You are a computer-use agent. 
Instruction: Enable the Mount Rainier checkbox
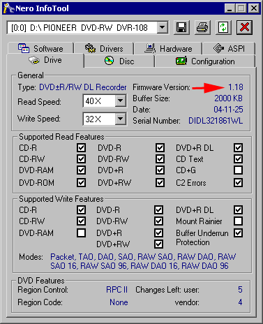[238, 221]
